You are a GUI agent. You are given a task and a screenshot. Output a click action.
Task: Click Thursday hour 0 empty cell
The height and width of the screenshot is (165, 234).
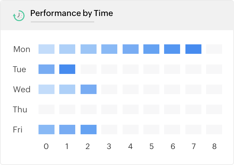[47, 109]
